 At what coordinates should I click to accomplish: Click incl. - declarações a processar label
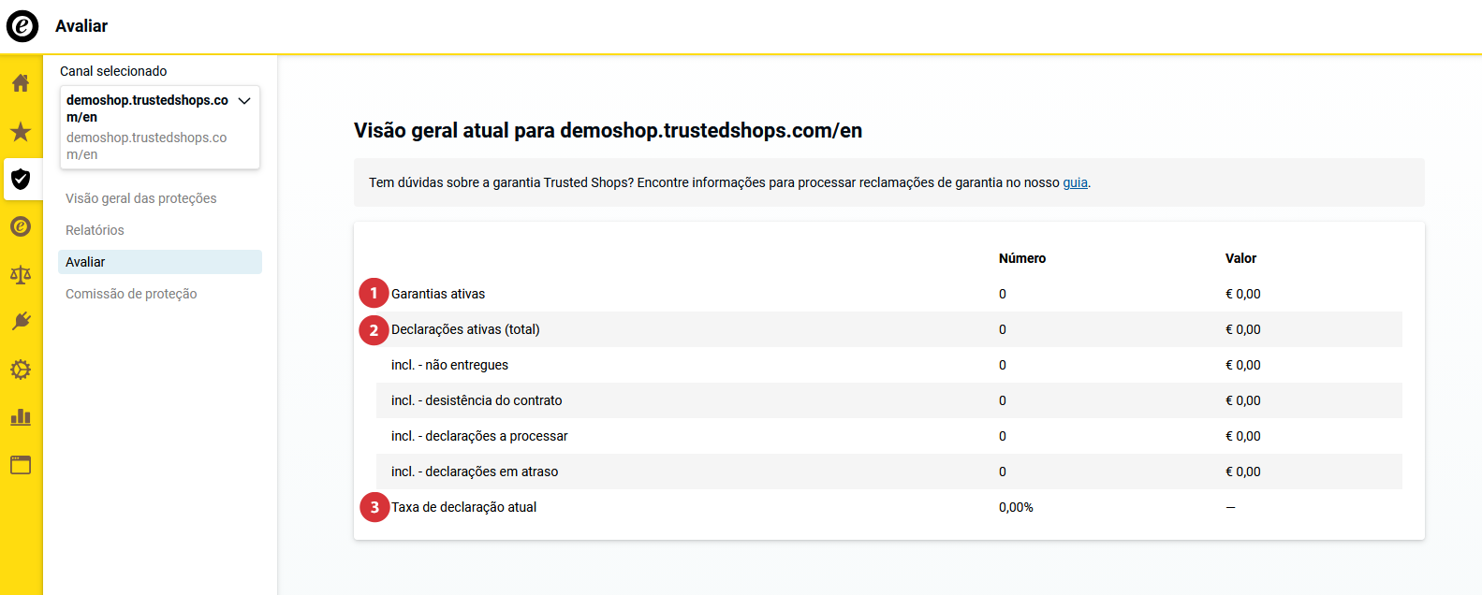[479, 436]
